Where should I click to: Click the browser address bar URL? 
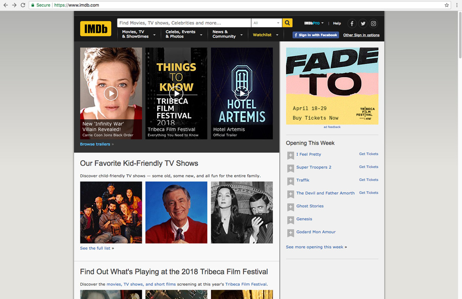[77, 5]
